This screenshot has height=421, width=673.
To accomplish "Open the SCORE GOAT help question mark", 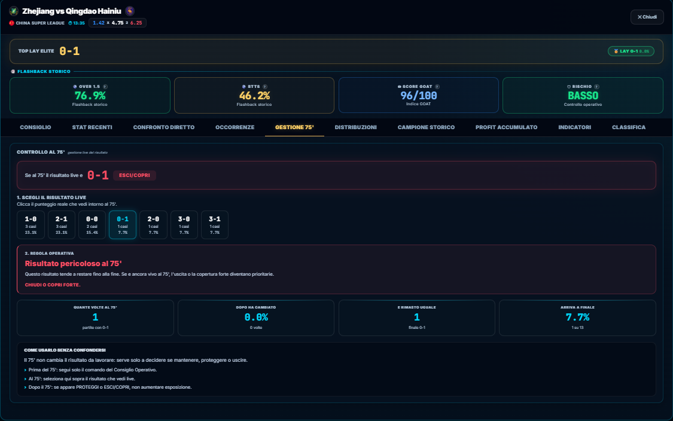I will [x=437, y=87].
